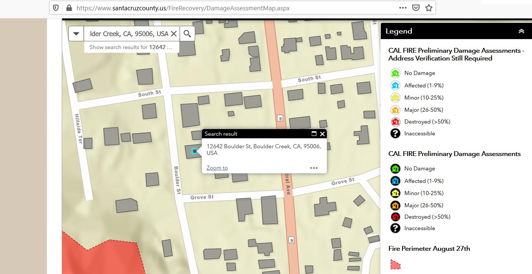
Task: Collapse the Legend panel
Action: (521, 31)
